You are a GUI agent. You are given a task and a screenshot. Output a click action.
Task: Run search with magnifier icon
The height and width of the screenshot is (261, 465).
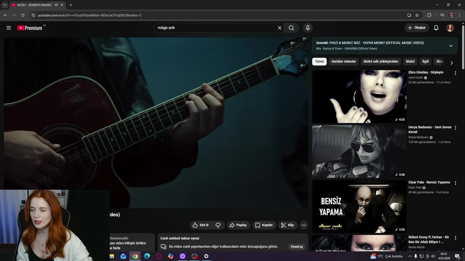click(291, 28)
